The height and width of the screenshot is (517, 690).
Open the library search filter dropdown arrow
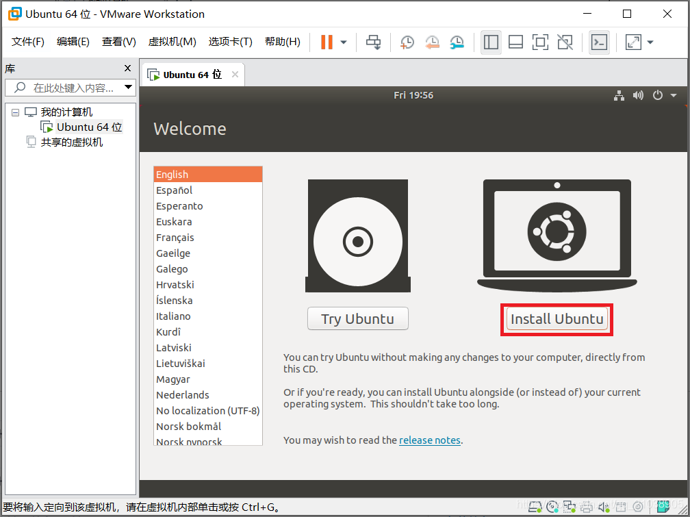coord(129,87)
